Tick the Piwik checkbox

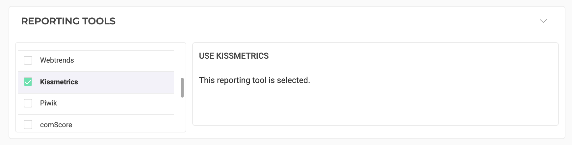28,103
